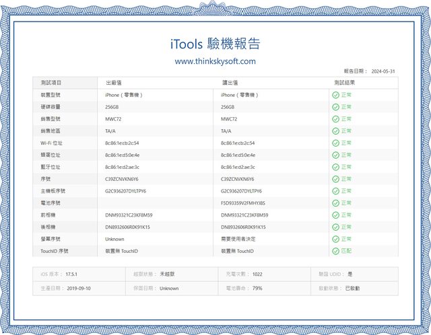Click the 測試項目 column header
This screenshot has height=335, width=431.
[51, 83]
